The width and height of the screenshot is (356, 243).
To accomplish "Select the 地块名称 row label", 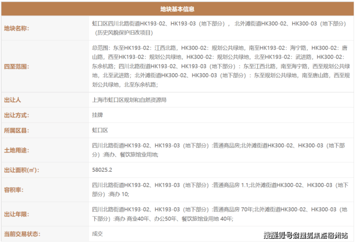I will 17,28.
